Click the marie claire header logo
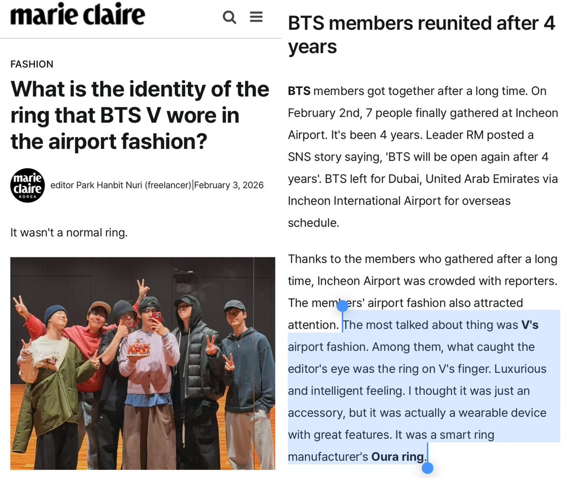This screenshot has width=571, height=478. (x=78, y=15)
